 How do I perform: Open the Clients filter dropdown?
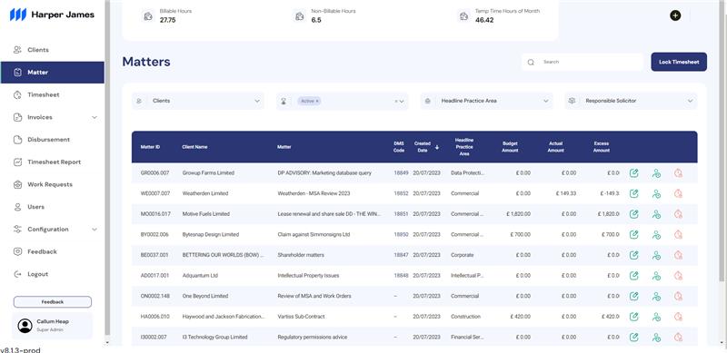tap(198, 101)
